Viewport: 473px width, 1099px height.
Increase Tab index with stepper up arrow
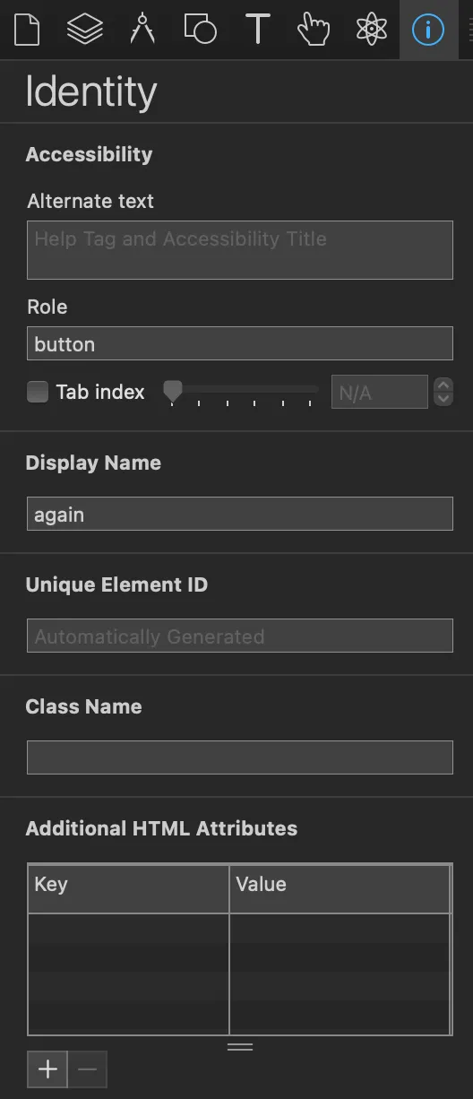tap(443, 385)
